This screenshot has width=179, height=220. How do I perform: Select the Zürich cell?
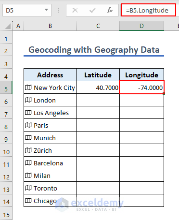[50, 150]
